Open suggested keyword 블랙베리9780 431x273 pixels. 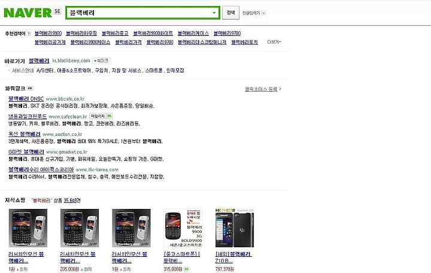click(x=227, y=34)
